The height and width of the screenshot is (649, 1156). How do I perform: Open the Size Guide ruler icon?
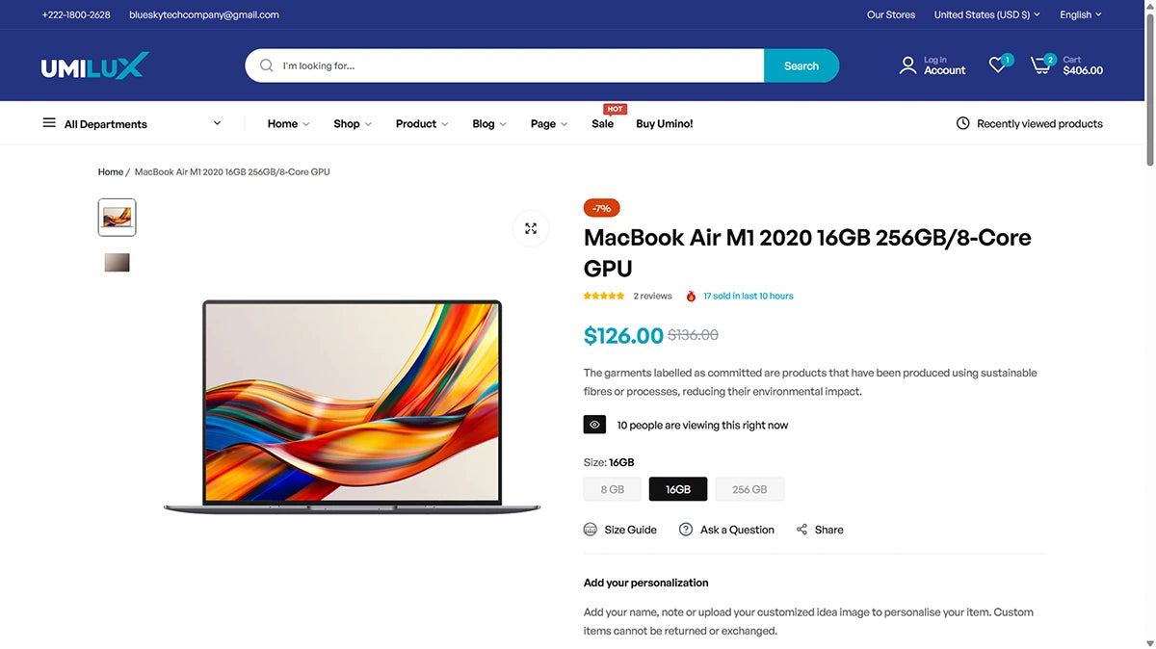click(x=591, y=530)
